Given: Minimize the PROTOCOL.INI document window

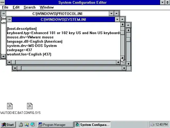Looking at the screenshot, I should click(111, 14).
